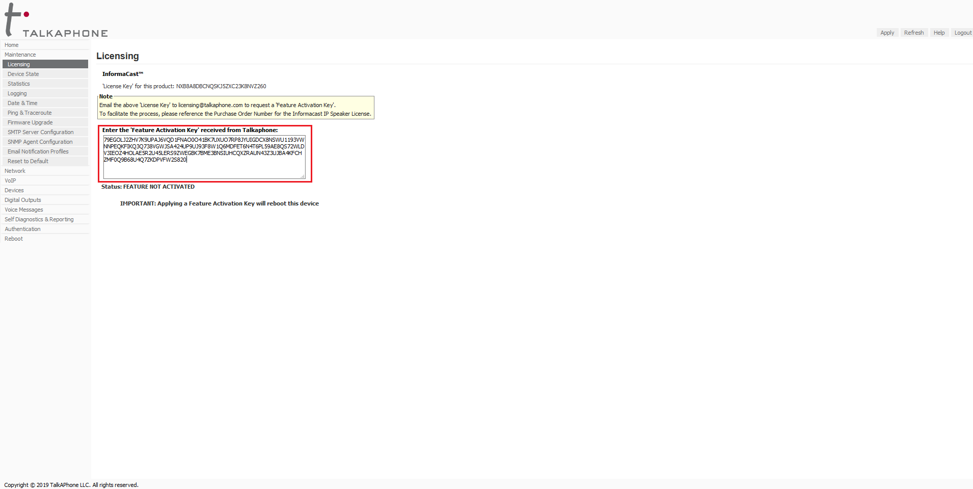Image resolution: width=973 pixels, height=489 pixels.
Task: Open the Logging settings
Action: click(45, 93)
